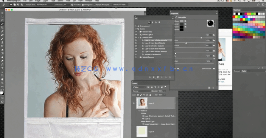
Task: Open Opacity value dropdown arrow
Action: (x=165, y=91)
